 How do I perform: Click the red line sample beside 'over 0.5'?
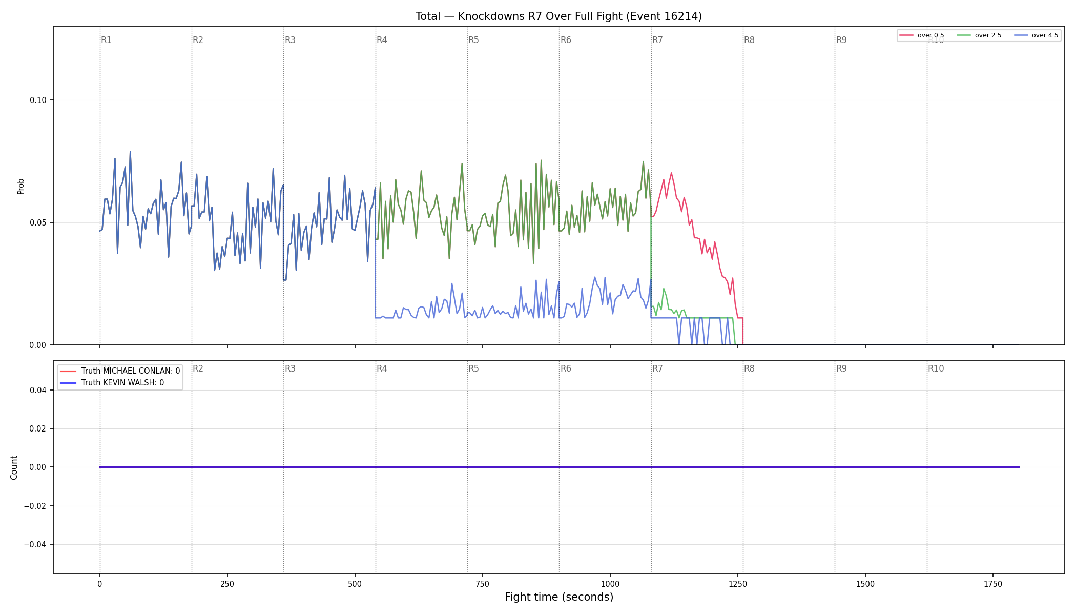click(x=906, y=35)
